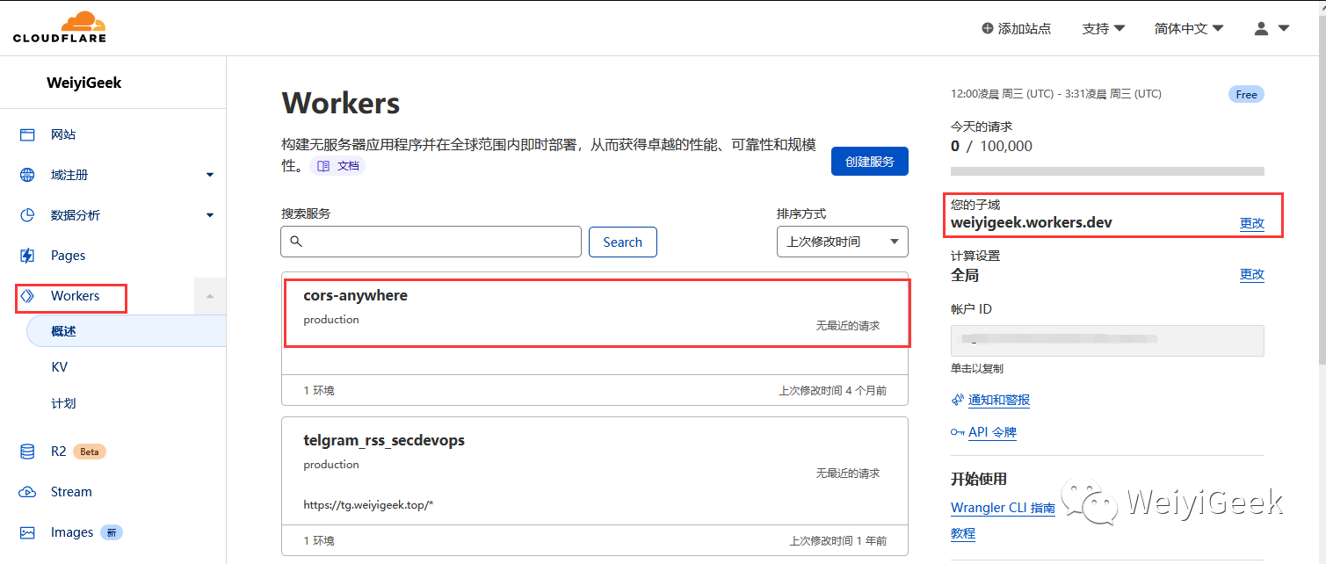This screenshot has width=1326, height=564.
Task: Click the magnifier icon in search box
Action: point(296,242)
